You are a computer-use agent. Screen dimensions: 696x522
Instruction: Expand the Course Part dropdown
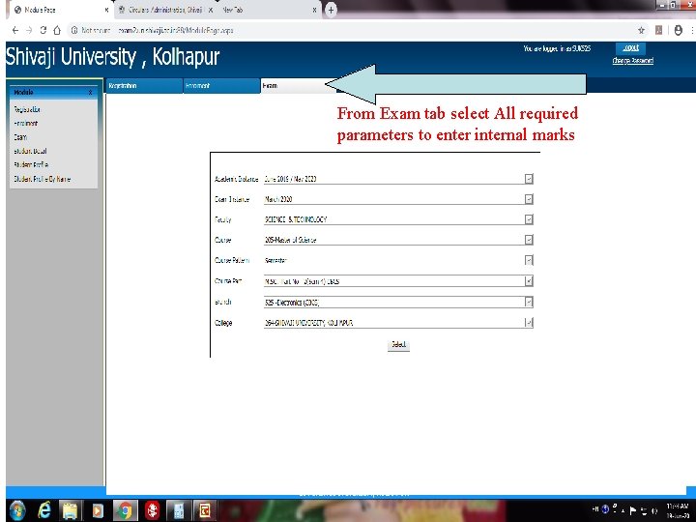coord(529,281)
